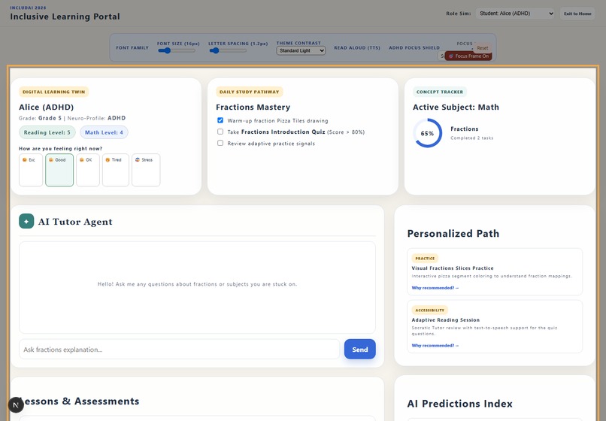Open Why recommended for Visual Fractions Slices
Screen dimensions: 606x421
pos(435,288)
